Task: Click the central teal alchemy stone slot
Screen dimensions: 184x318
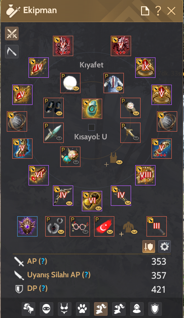Action: (x=92, y=109)
